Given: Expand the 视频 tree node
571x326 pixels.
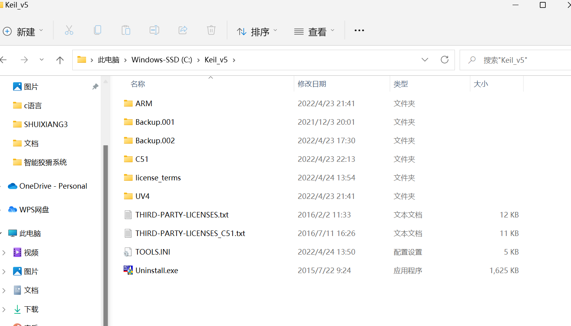Looking at the screenshot, I should [x=4, y=253].
